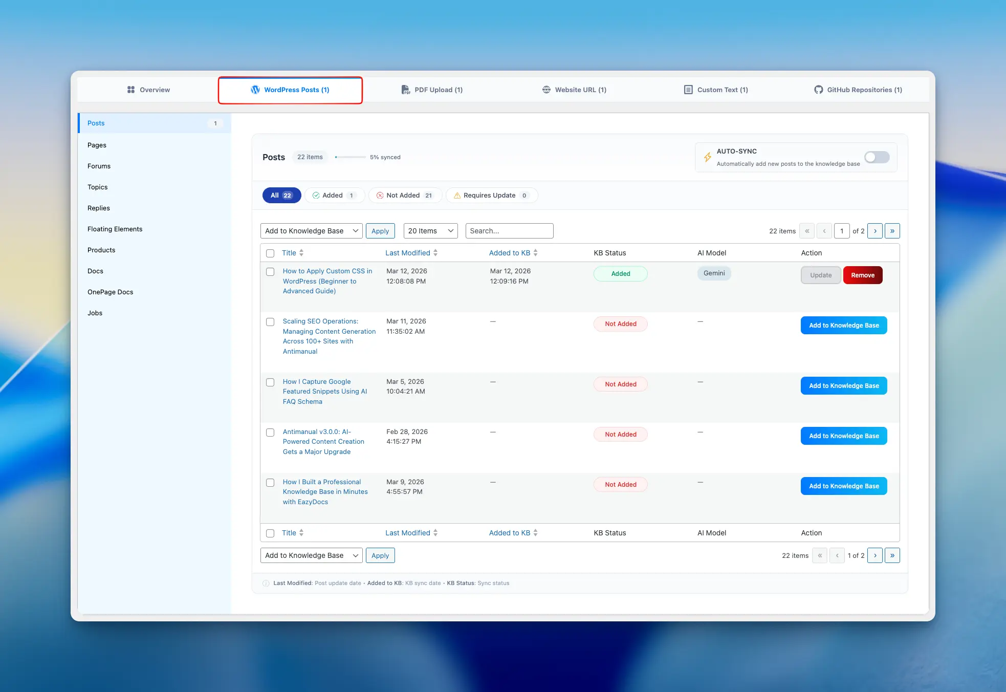
Task: Enable the Auto-Sync toggle switch
Action: (x=877, y=157)
